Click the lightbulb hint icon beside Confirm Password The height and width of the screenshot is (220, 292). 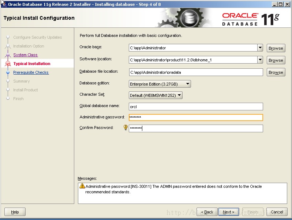tap(126, 128)
